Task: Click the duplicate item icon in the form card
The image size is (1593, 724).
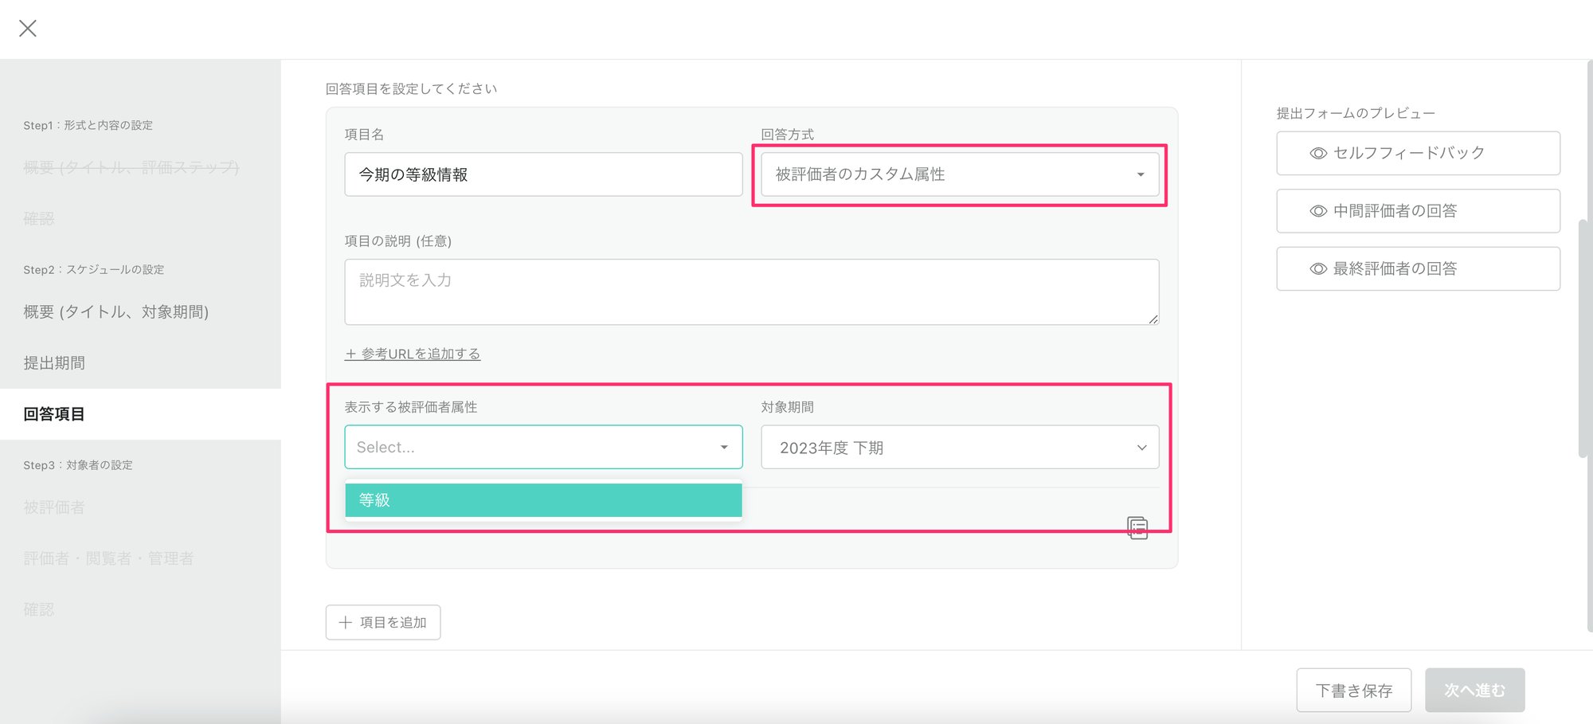Action: click(1137, 527)
